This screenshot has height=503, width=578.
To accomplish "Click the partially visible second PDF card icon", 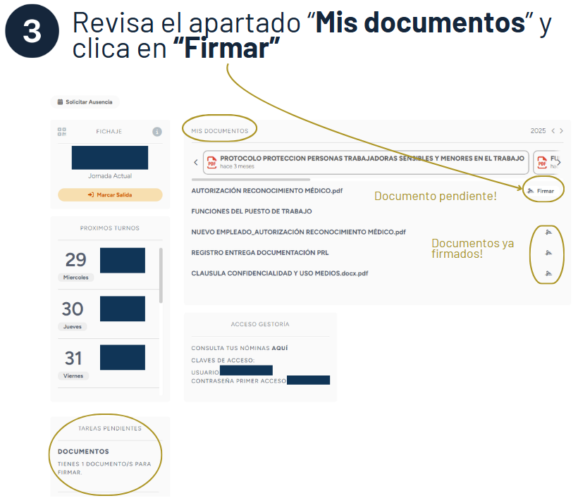I will pyautogui.click(x=542, y=163).
